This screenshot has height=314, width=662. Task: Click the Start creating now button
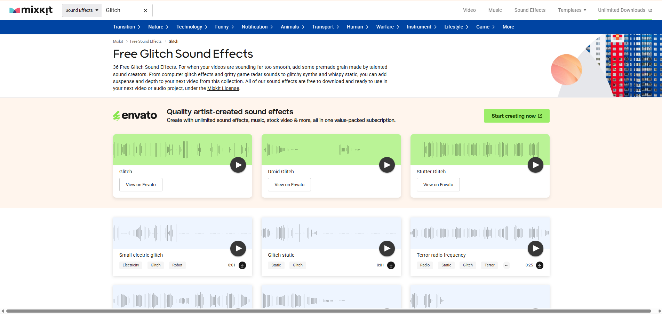516,116
